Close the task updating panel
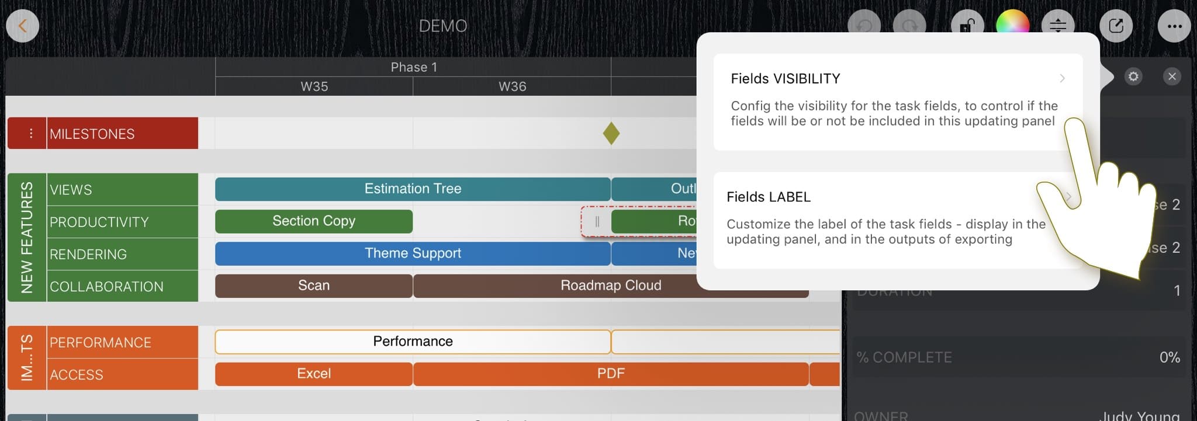Viewport: 1197px width, 421px height. click(1172, 76)
